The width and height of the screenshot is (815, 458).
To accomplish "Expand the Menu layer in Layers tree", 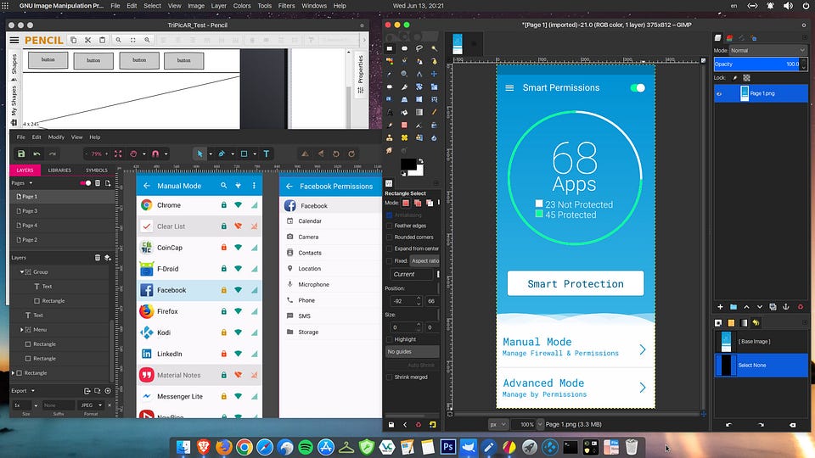I will point(22,329).
